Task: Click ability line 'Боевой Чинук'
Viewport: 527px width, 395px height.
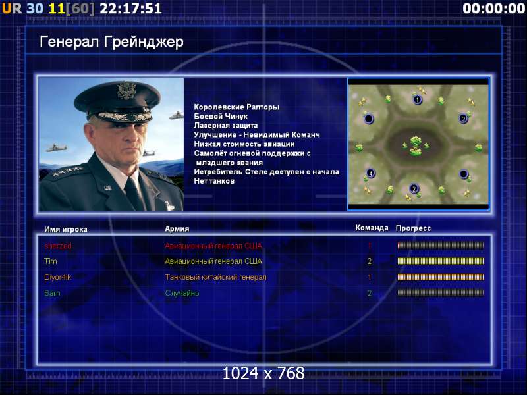Action: 221,117
